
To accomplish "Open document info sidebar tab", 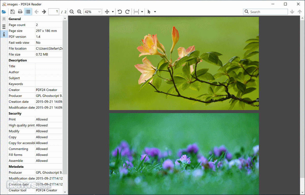I will point(4,34).
